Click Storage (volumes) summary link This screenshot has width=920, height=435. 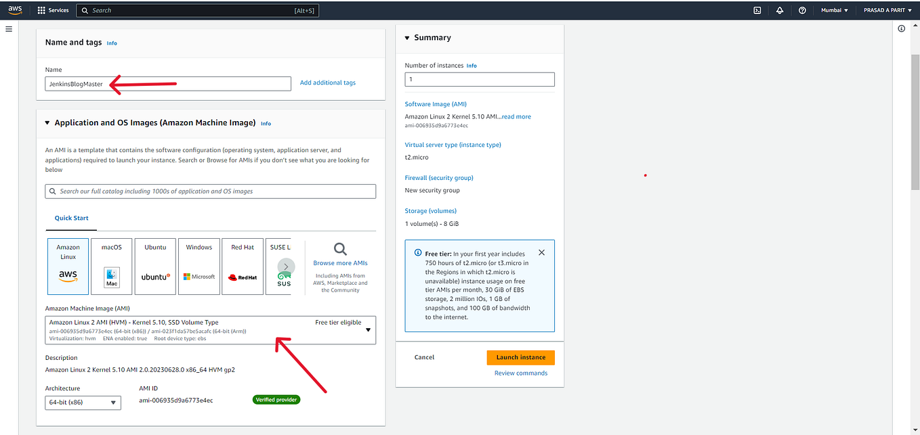[431, 211]
